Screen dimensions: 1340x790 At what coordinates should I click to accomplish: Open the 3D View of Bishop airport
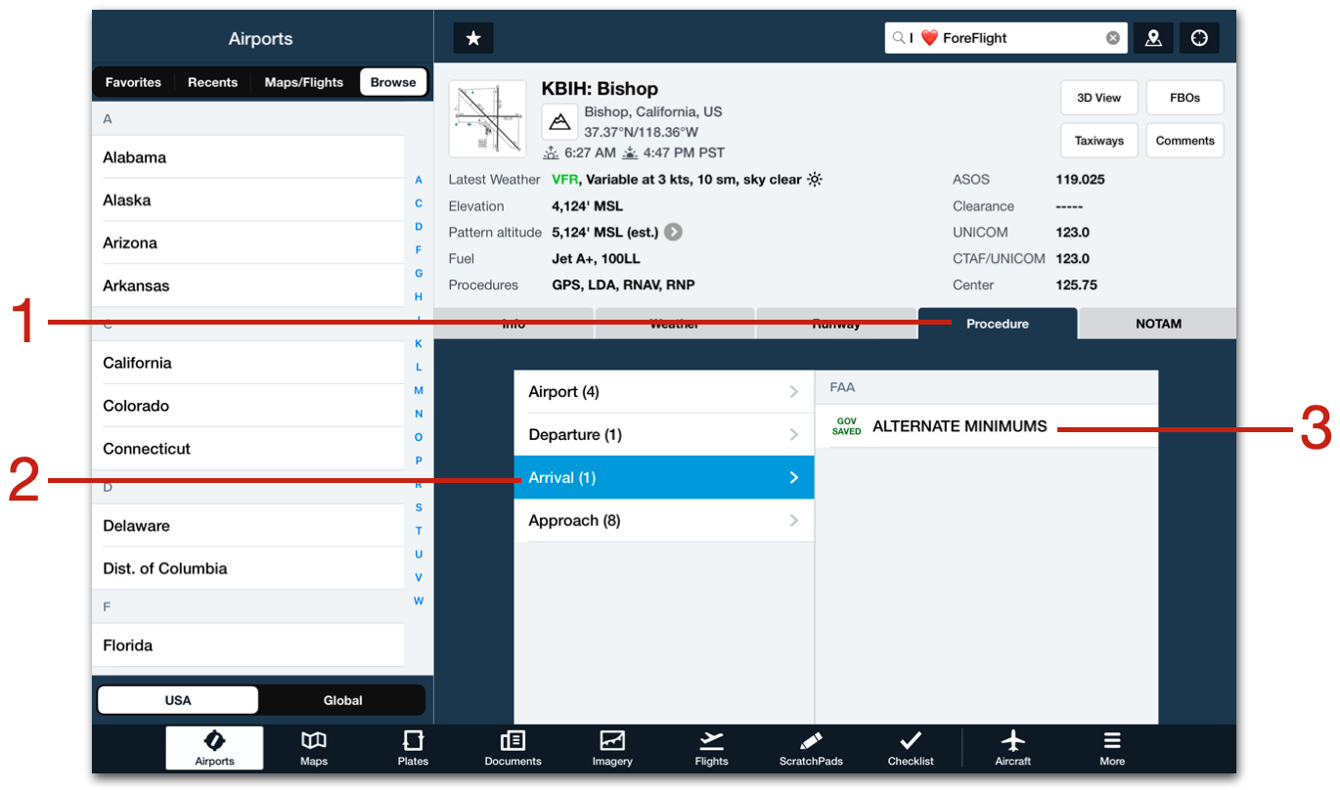(x=1098, y=97)
